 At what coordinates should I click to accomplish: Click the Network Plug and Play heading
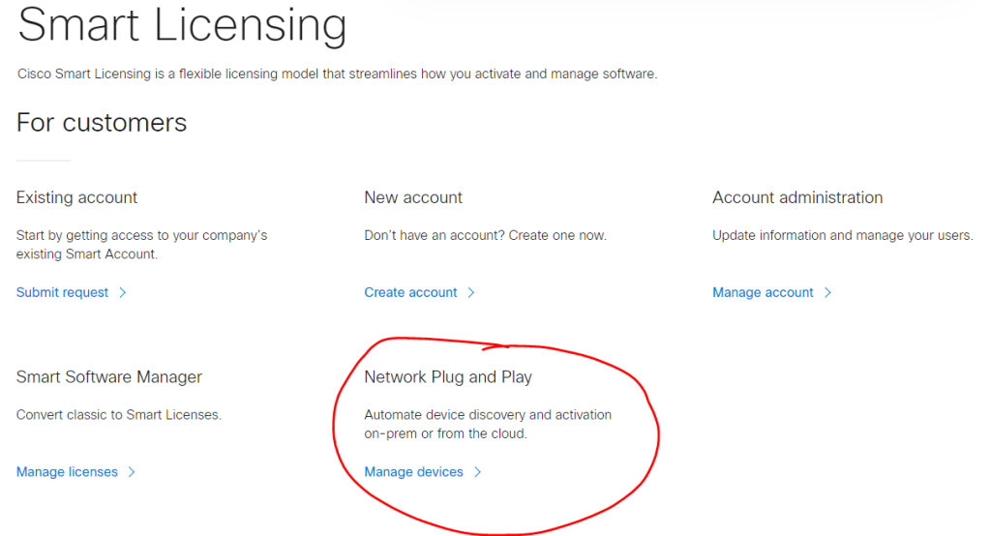(x=448, y=377)
